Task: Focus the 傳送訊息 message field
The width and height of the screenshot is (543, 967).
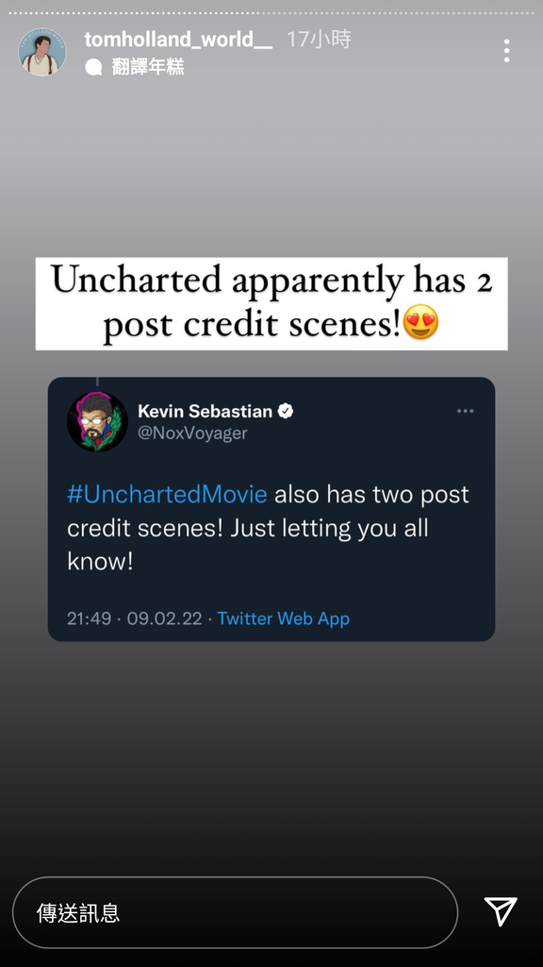Action: coord(235,913)
